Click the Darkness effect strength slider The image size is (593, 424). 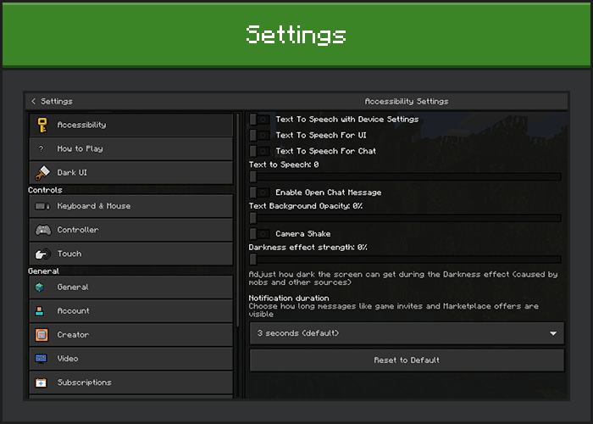(x=405, y=259)
